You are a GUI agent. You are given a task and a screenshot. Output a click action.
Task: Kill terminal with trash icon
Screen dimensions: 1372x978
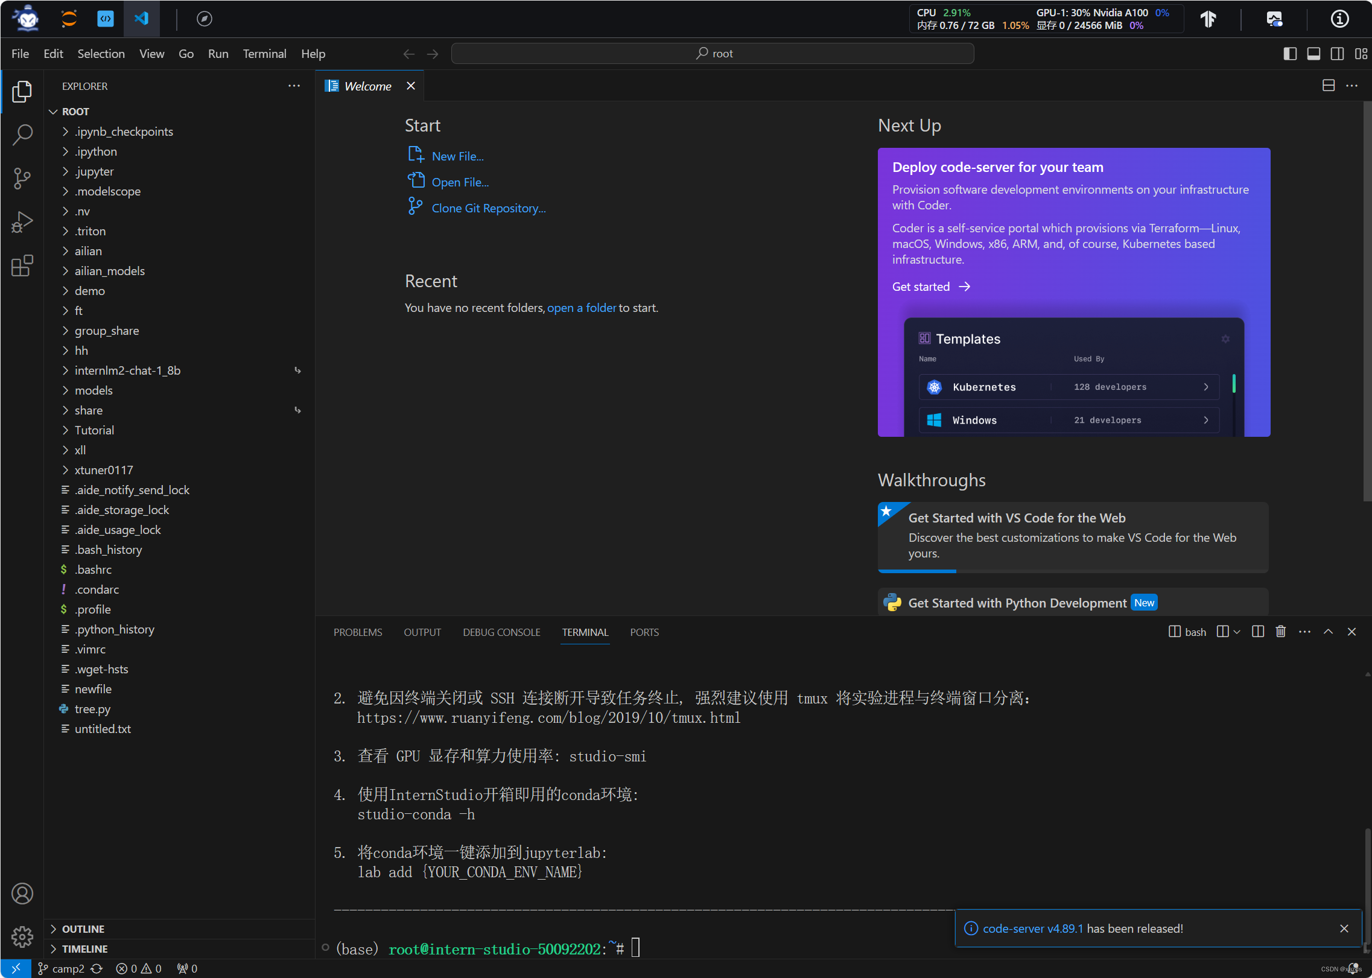click(x=1280, y=632)
